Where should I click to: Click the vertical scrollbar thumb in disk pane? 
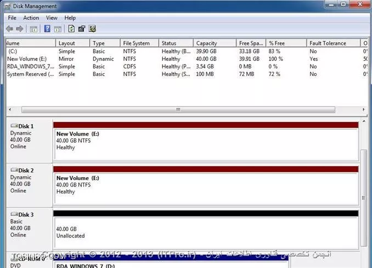click(x=364, y=198)
